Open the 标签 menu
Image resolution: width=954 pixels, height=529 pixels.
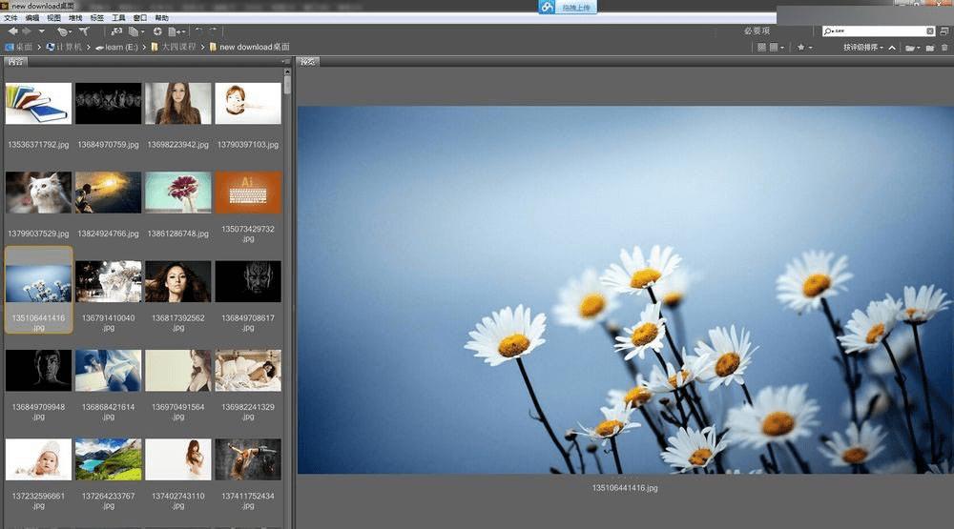pyautogui.click(x=96, y=18)
